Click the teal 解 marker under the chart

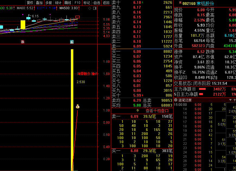click(x=72, y=42)
